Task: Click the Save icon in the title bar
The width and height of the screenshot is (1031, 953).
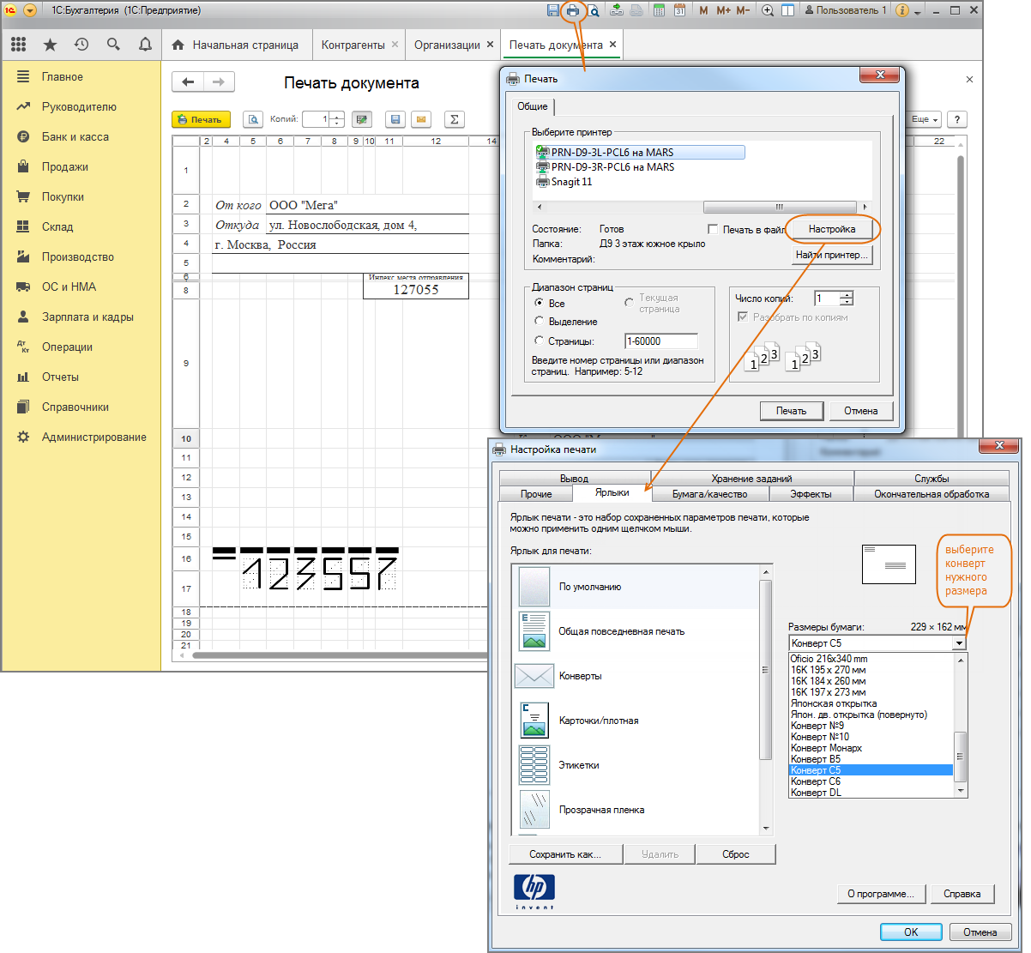Action: point(553,10)
